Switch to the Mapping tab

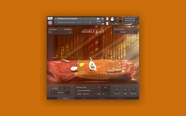click(102, 98)
